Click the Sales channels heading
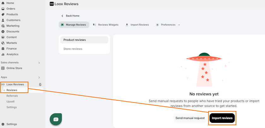The image size is (265, 128). coord(10,62)
